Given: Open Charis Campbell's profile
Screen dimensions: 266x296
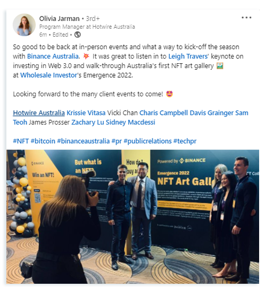Looking at the screenshot, I should click(x=163, y=113).
